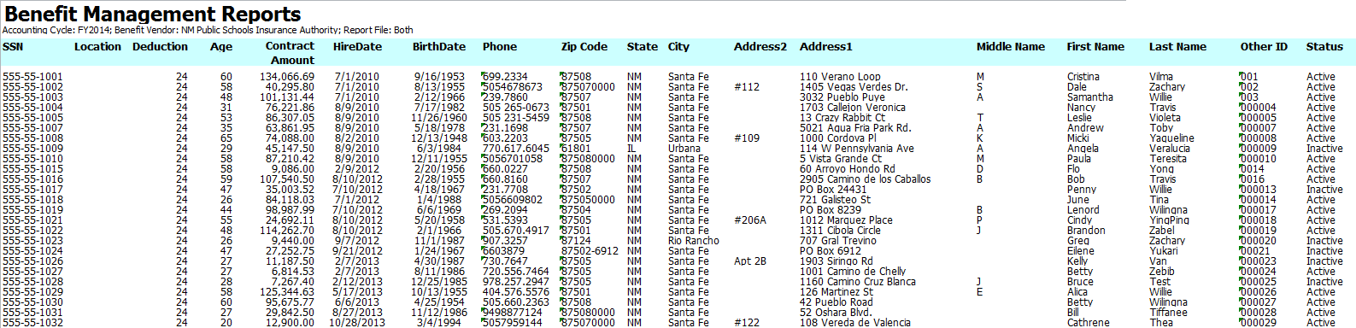Click the Age column header
Viewport: 1356px width, 328px height.
coord(221,47)
